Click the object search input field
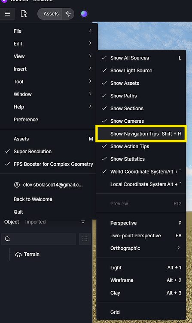 [39, 239]
